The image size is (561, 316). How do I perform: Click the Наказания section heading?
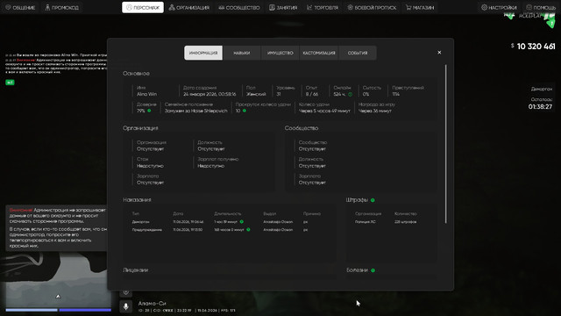click(x=137, y=200)
